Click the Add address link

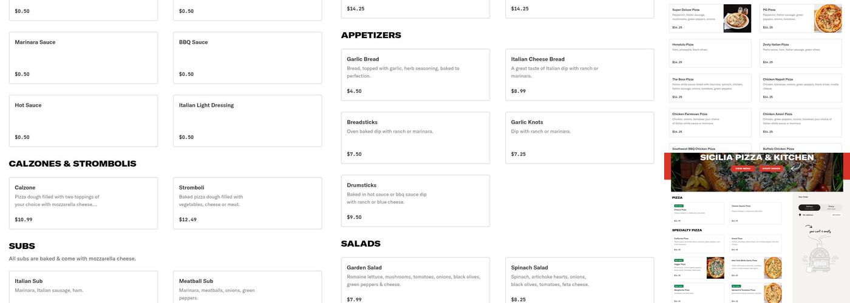click(x=836, y=215)
